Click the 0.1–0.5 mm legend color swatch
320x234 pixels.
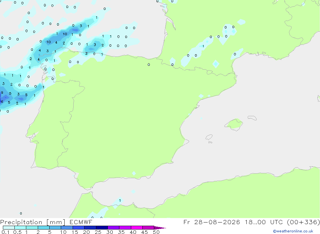[9, 228]
